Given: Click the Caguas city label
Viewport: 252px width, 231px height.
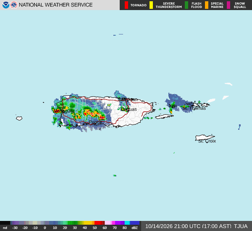Looking at the screenshot, I should 129,109.
